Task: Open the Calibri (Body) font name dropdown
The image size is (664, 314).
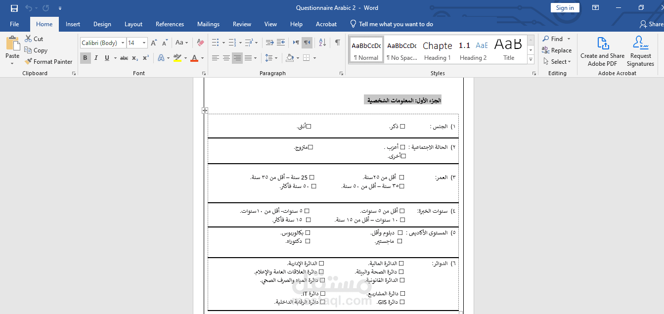Action: [x=124, y=43]
